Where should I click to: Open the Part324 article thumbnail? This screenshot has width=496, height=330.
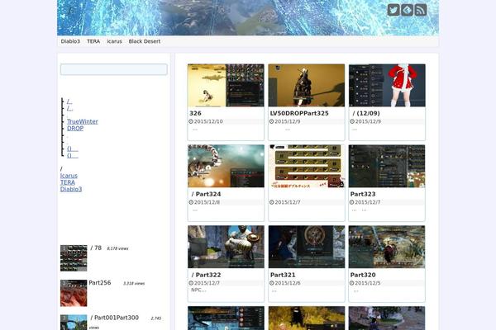226,166
